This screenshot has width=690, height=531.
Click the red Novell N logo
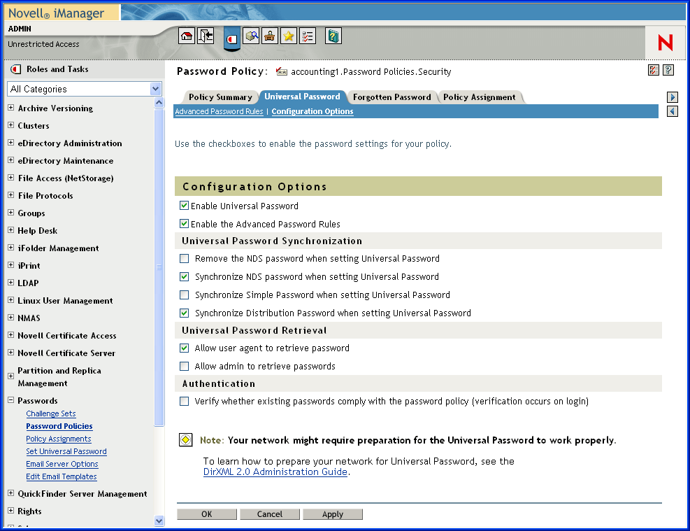click(x=665, y=43)
